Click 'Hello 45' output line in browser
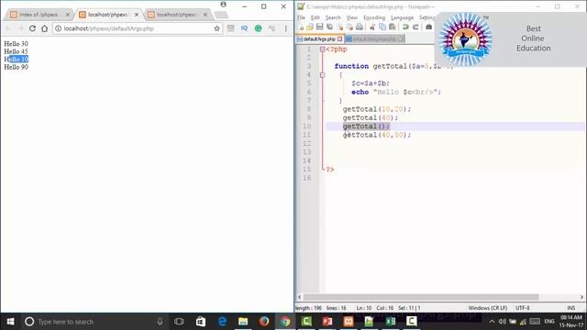This screenshot has height=330, width=587. click(17, 51)
